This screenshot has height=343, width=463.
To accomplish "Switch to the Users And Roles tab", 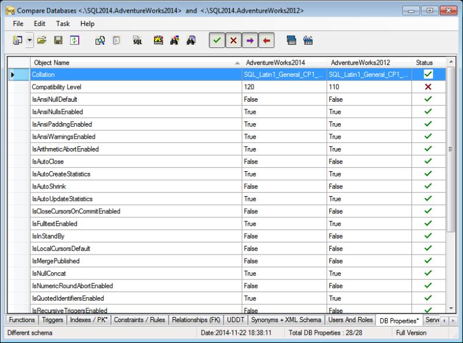I will (x=350, y=319).
